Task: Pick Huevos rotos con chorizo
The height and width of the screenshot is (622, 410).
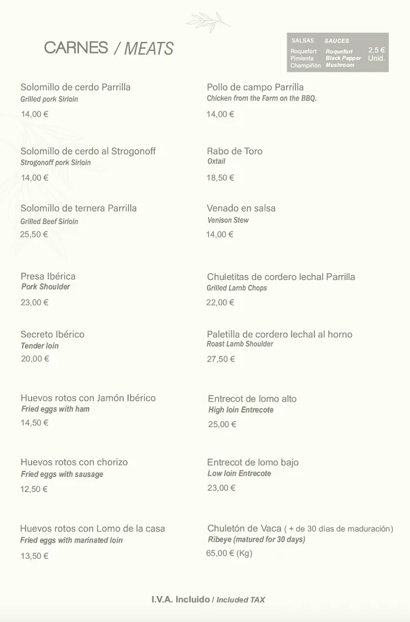Action: [x=74, y=462]
